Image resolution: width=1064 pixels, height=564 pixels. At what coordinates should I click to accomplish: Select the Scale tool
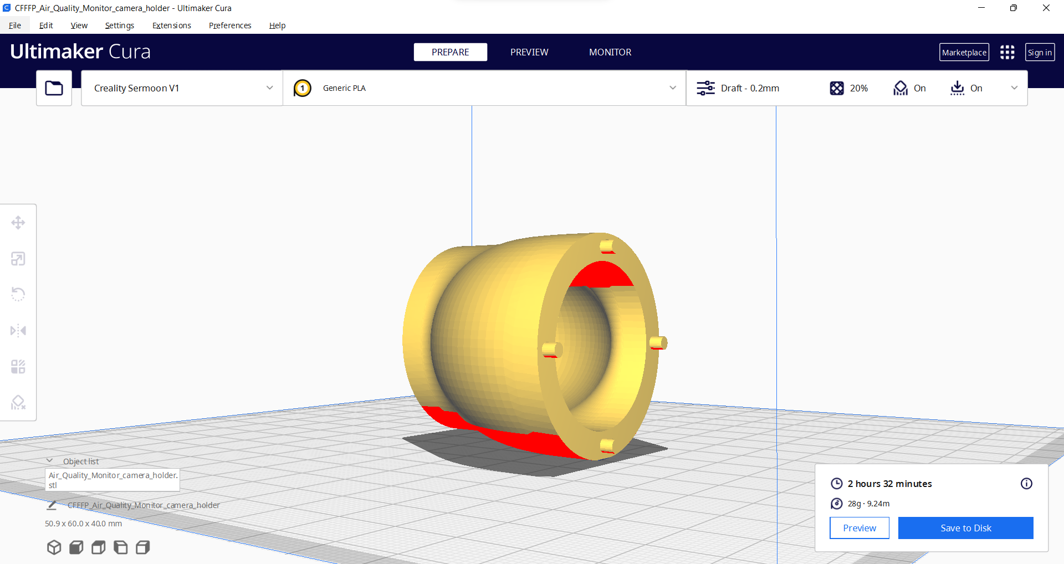click(18, 258)
